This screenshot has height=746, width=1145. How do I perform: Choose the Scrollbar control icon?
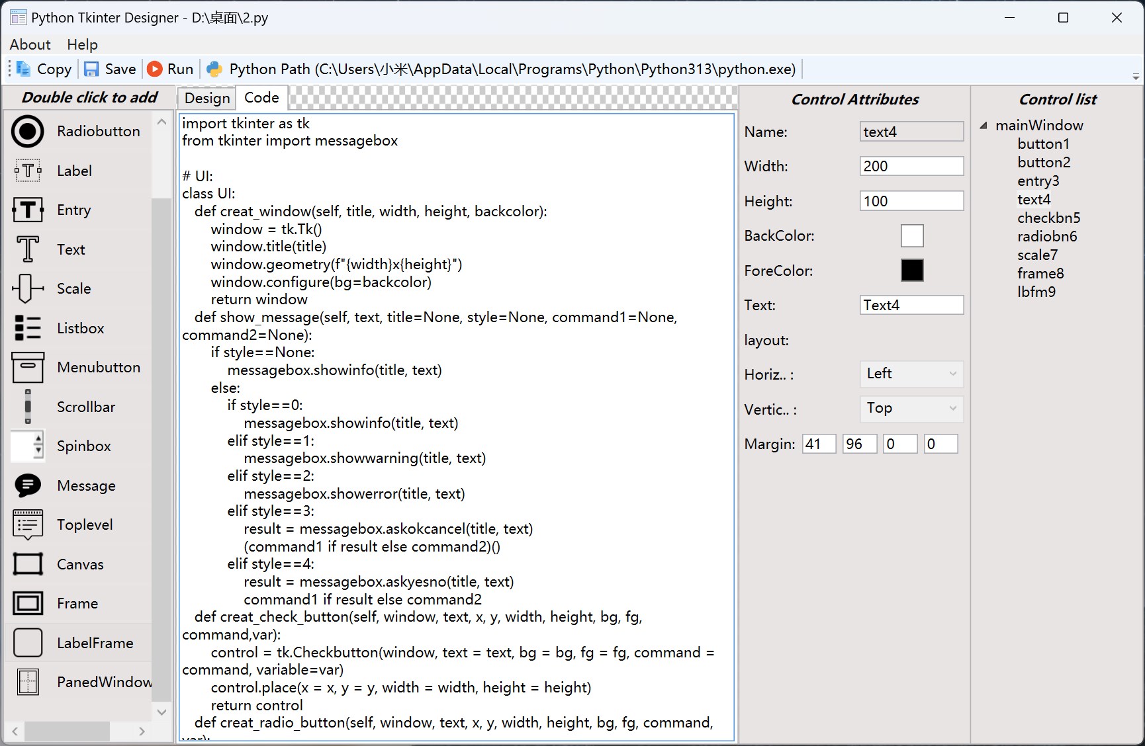(28, 407)
